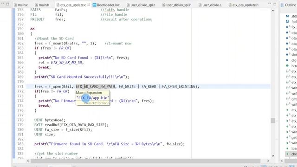Viewport: 297px width, 167px height.
Task: Click the editor horizontal scrollbar thumb
Action: click(x=145, y=161)
